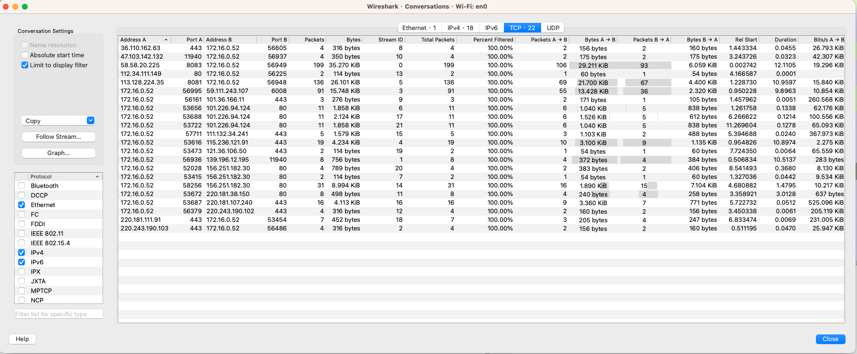The image size is (857, 354).
Task: Enable the Name resolution checkbox
Action: click(25, 45)
